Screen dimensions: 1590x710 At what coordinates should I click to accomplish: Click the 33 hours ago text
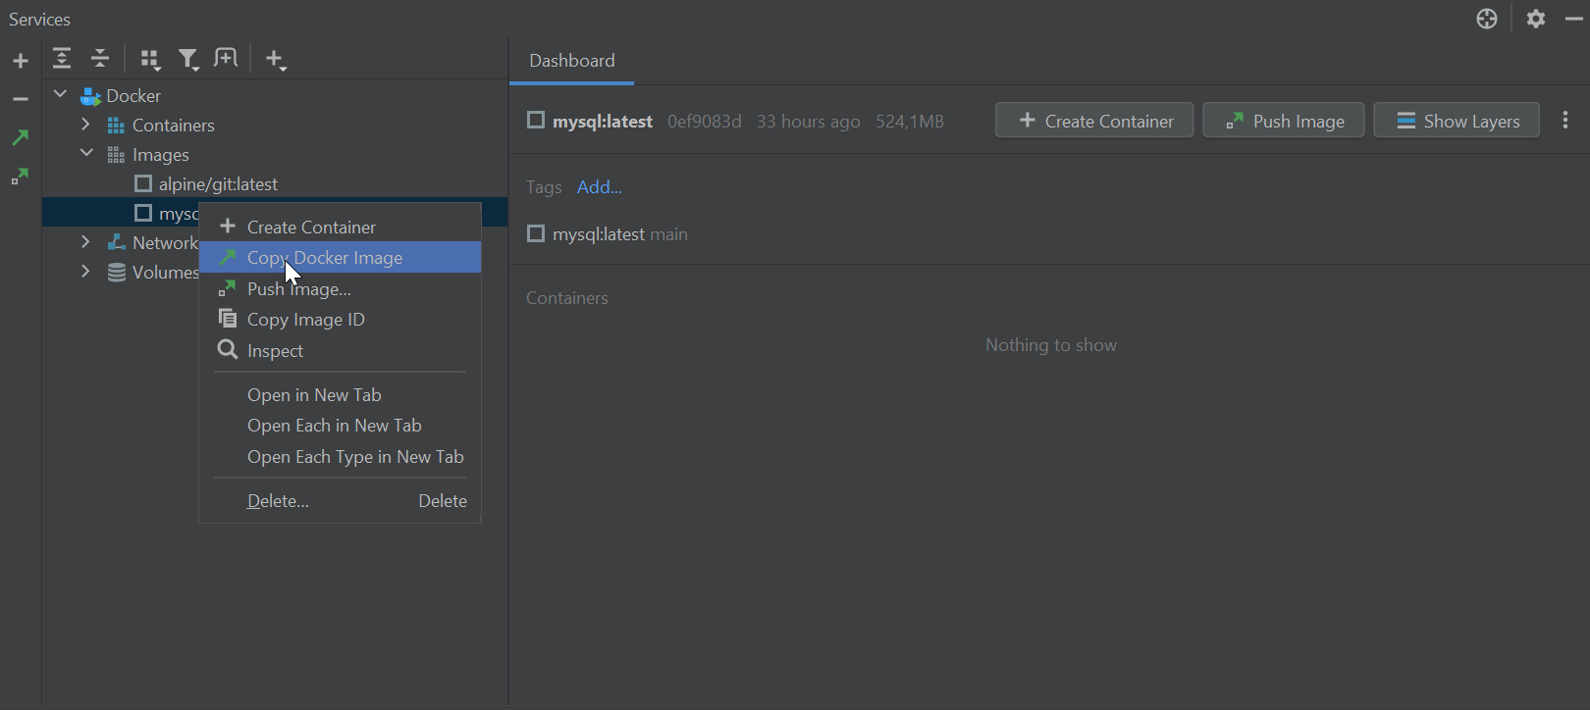(x=808, y=122)
